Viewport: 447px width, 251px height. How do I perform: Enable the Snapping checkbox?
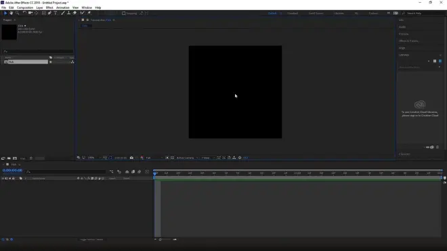click(124, 13)
